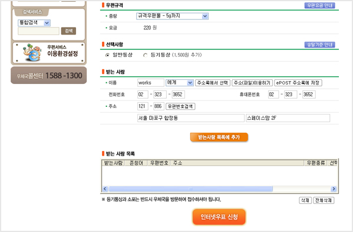
Task: Click the 우편번호 column header
Action: 159,163
